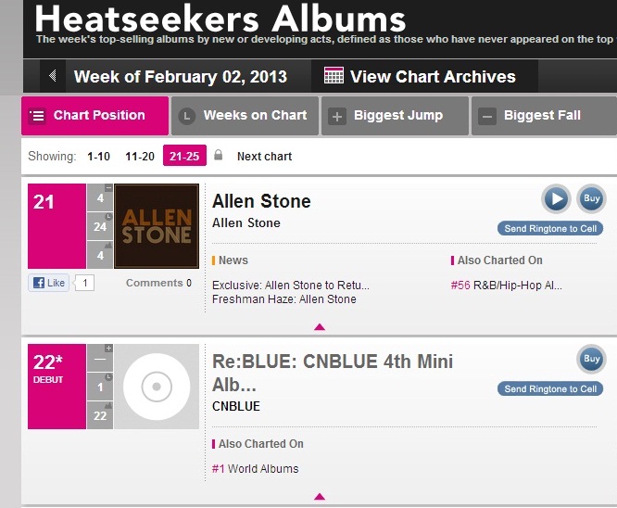This screenshot has height=508, width=617.
Task: Open the Allen Stone album cover
Action: click(157, 226)
